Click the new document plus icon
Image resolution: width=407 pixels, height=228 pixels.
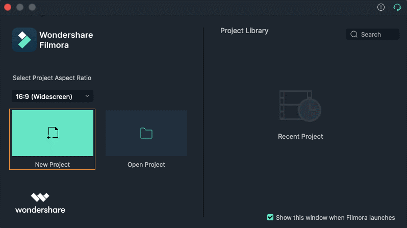coord(53,133)
